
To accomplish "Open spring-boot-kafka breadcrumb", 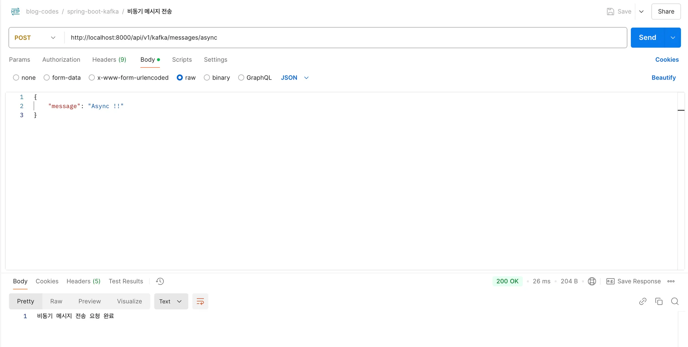I will coord(93,11).
